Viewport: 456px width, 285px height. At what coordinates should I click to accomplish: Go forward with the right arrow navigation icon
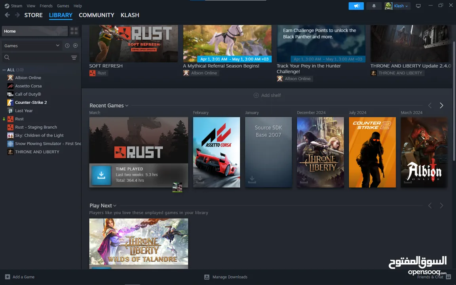click(17, 15)
